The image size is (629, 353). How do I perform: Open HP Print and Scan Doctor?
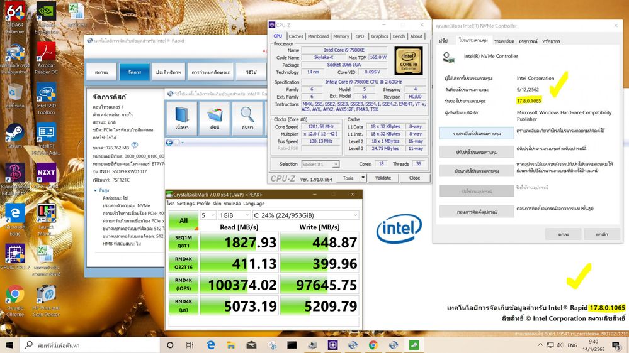coord(45,296)
